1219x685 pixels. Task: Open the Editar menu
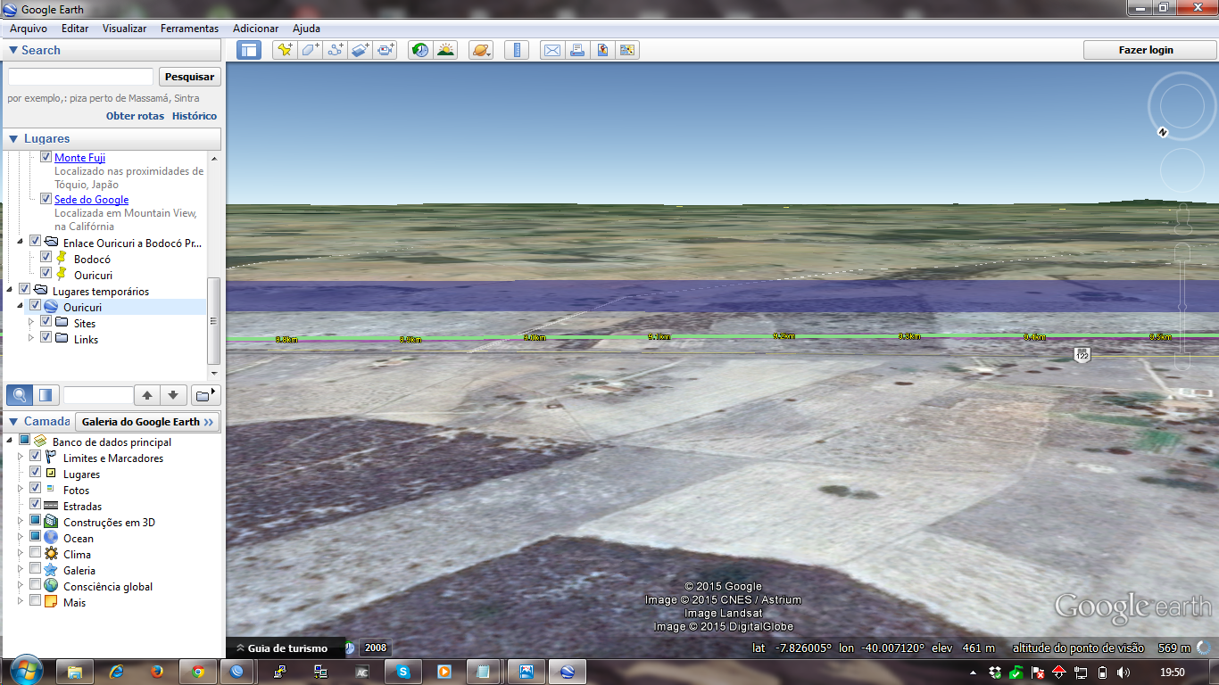75,29
